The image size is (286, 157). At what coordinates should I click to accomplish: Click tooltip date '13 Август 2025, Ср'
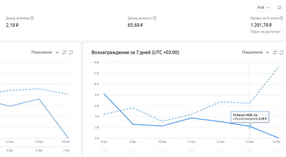245,115
